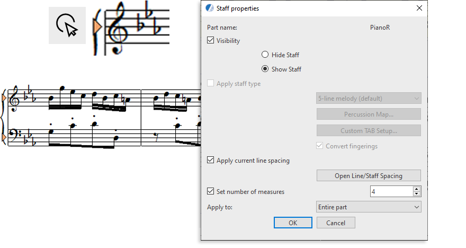466x248 pixels.
Task: Click the large orange staff triangle marker
Action: (97, 27)
